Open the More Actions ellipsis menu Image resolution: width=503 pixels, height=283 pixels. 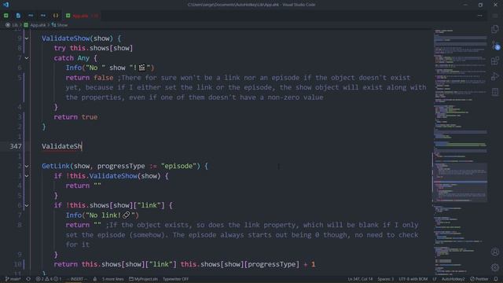pos(480,16)
